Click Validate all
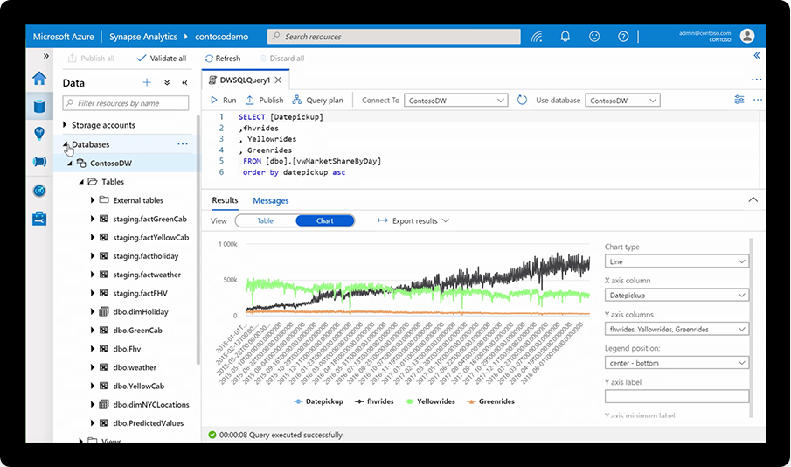This screenshot has height=467, width=791. (162, 58)
